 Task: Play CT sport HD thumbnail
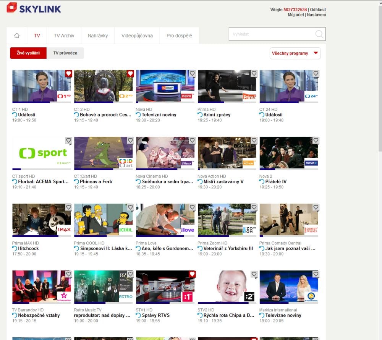pos(42,152)
